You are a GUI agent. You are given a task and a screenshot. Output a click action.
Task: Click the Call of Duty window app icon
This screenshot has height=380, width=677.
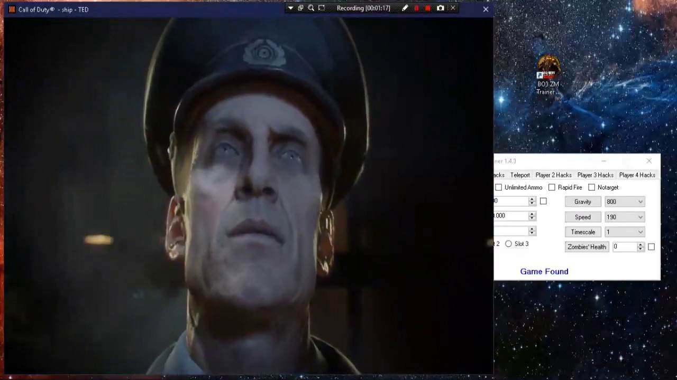point(12,9)
